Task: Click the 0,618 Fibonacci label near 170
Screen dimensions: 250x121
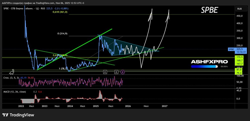Action: click(x=60, y=55)
